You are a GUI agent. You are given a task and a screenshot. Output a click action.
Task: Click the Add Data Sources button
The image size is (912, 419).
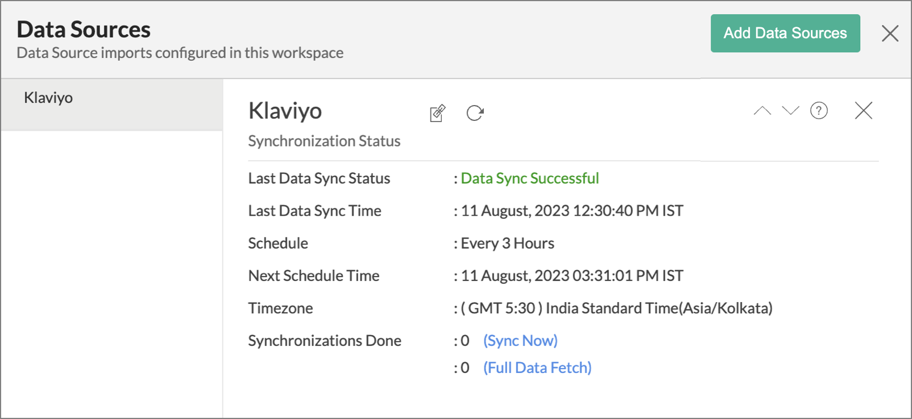(785, 33)
